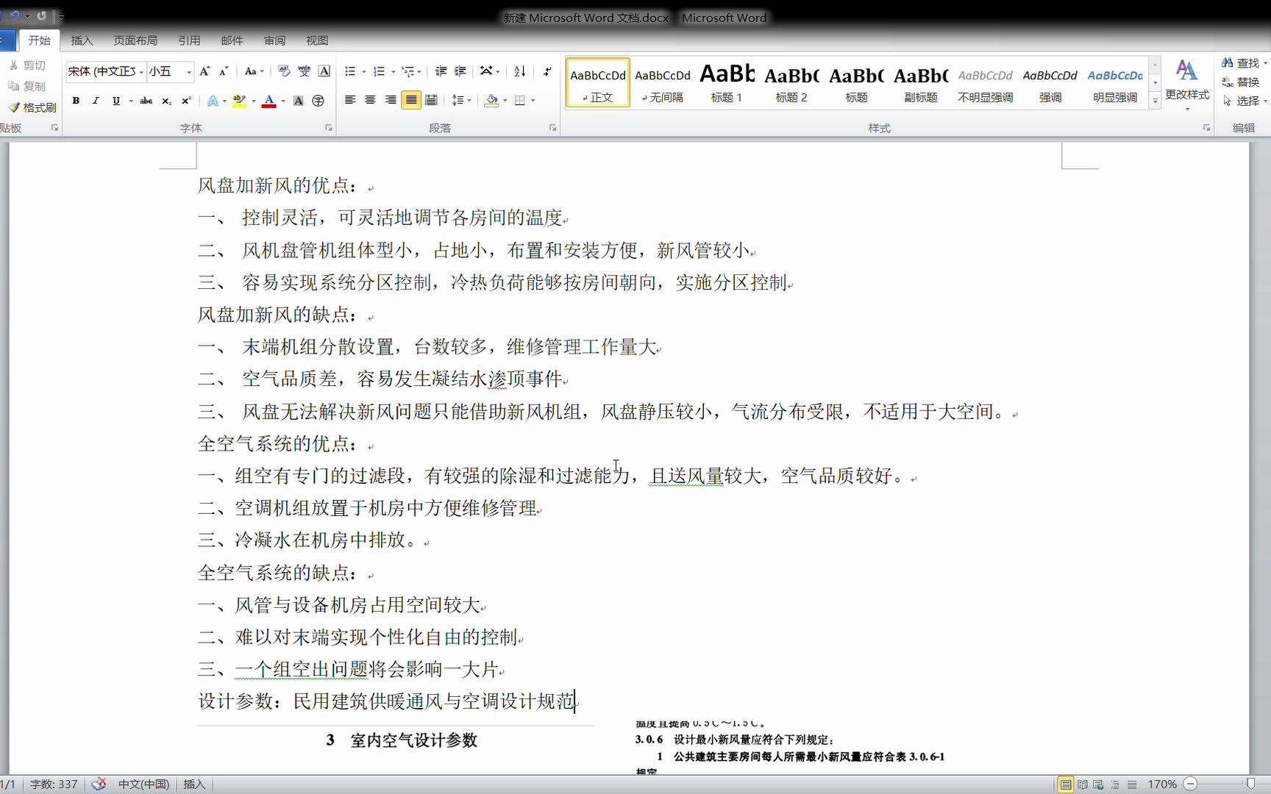Open Paragraph dialog launcher
This screenshot has width=1271, height=794.
pyautogui.click(x=552, y=128)
